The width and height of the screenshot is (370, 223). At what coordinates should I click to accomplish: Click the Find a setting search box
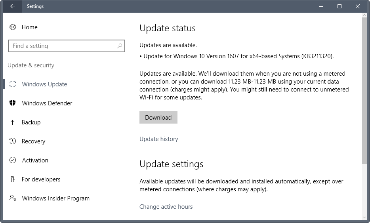pos(66,46)
